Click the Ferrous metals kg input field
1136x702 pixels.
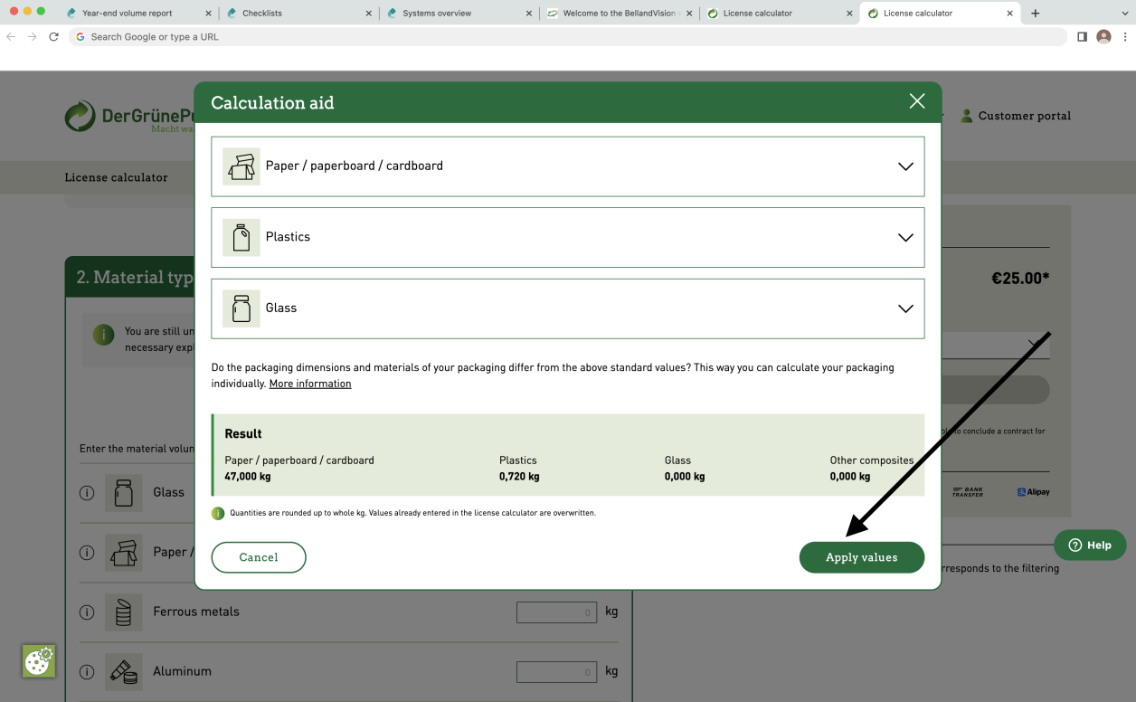[x=556, y=612]
